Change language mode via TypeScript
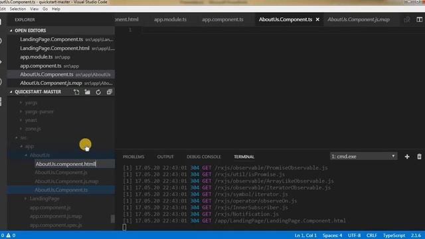 pos(394,235)
